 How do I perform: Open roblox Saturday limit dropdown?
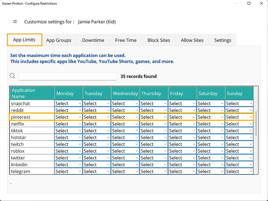[211, 151]
